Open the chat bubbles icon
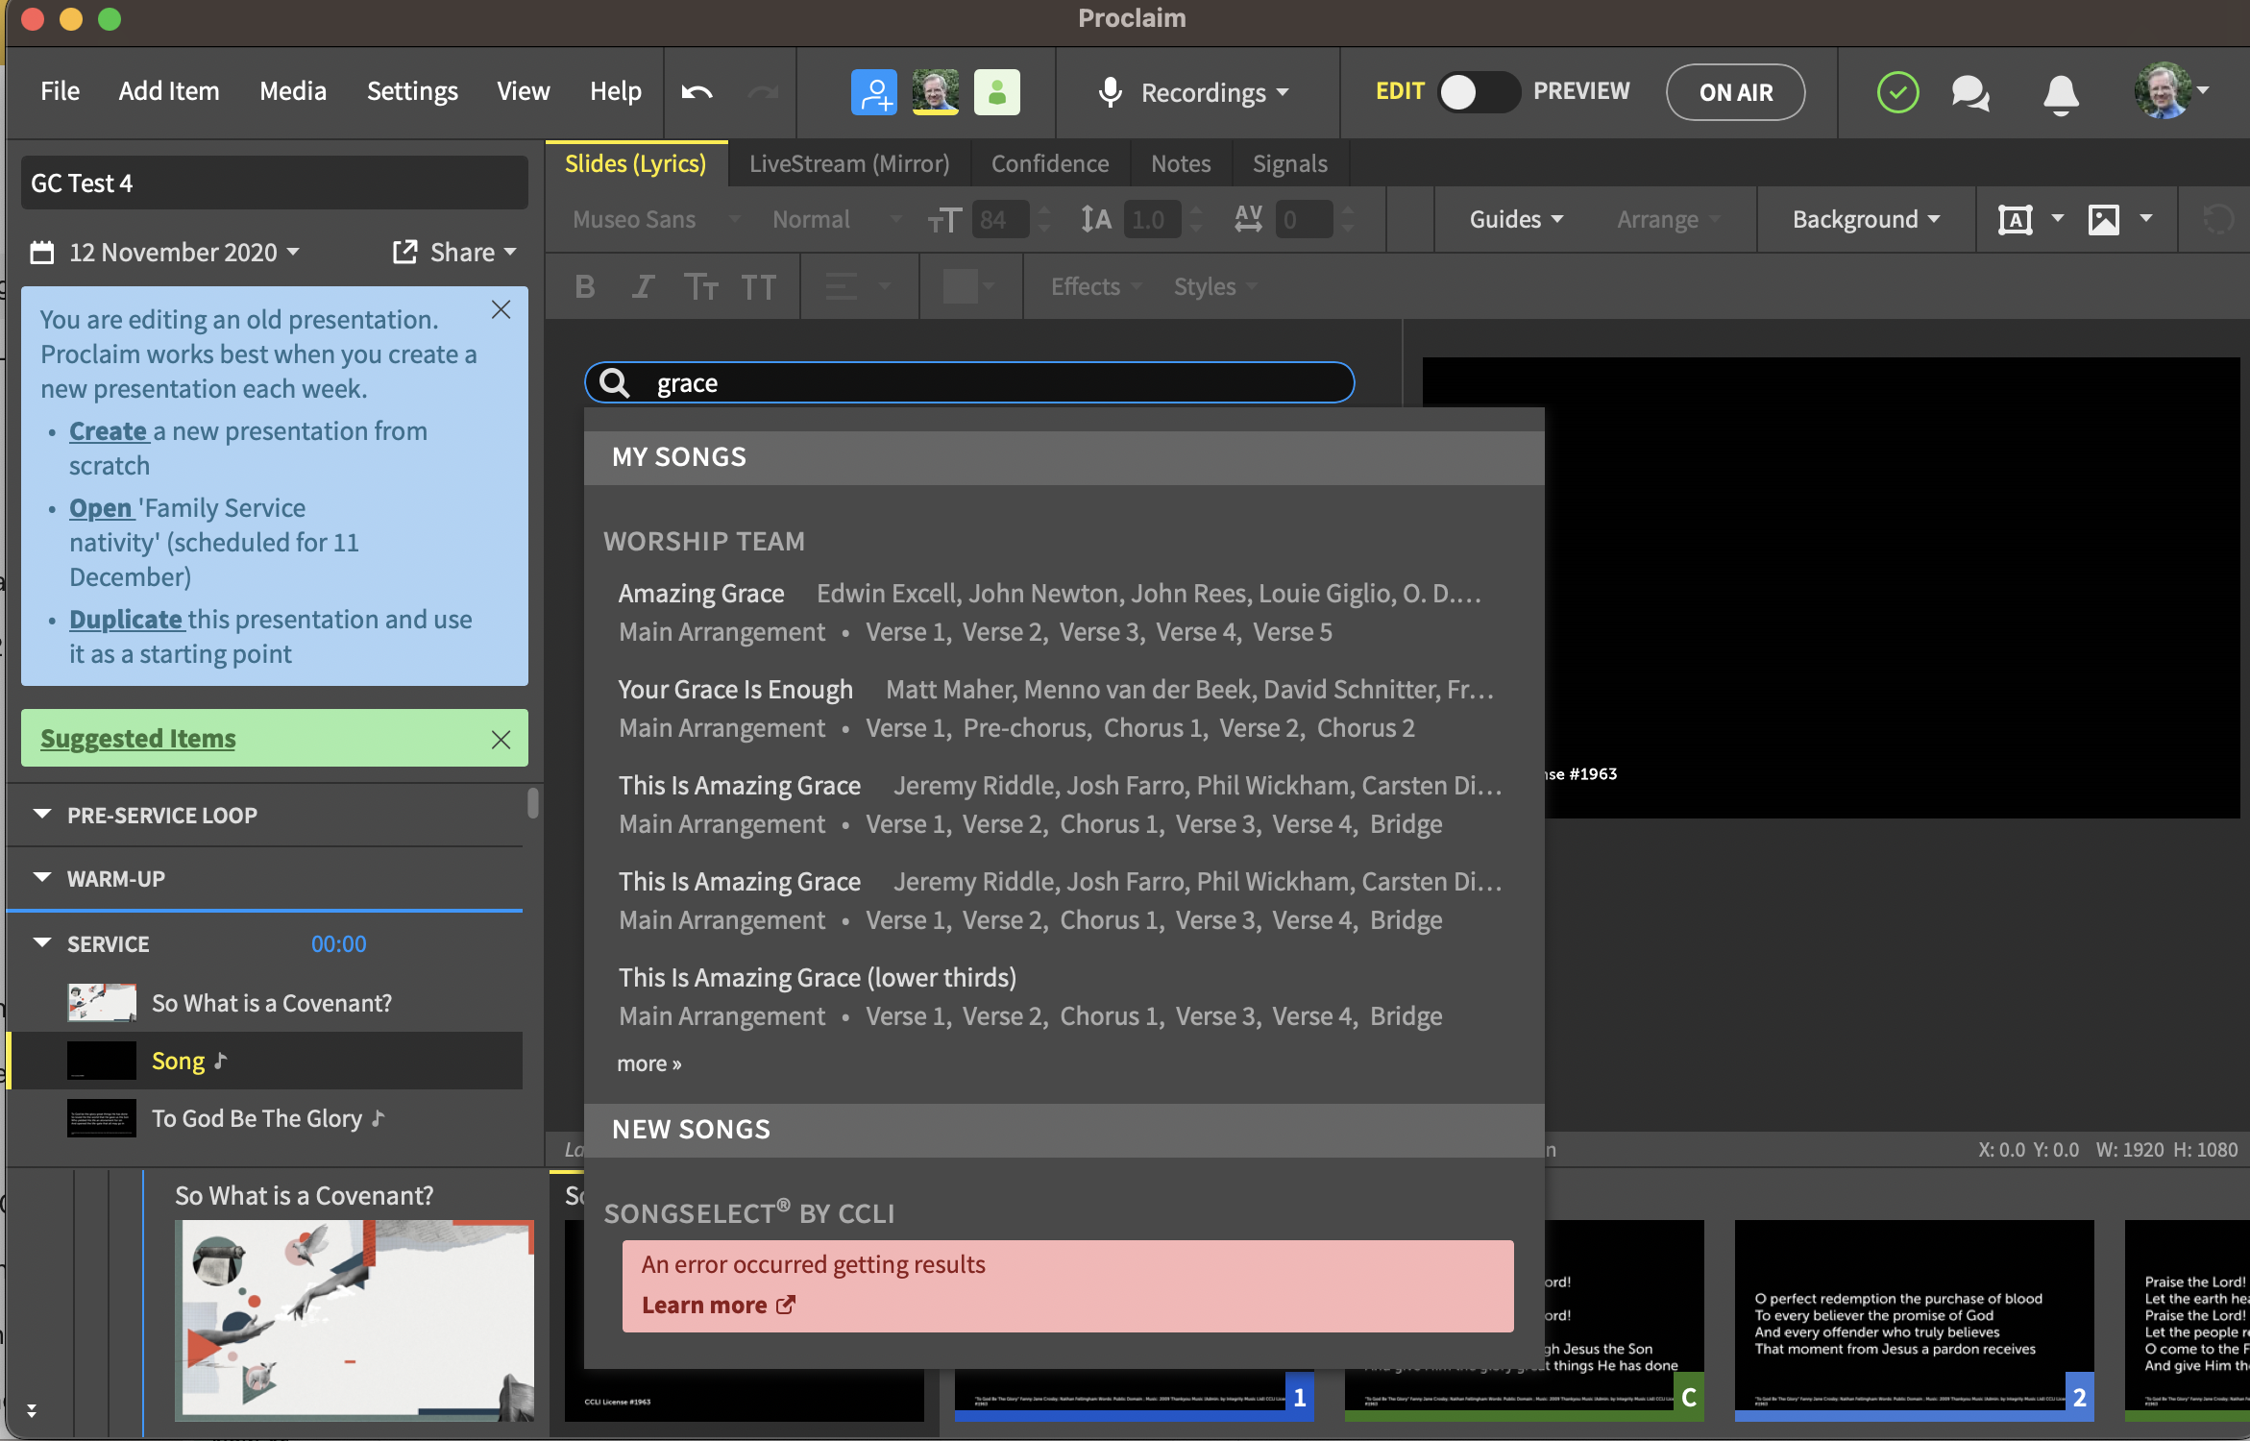Viewport: 2250px width, 1441px height. [1969, 93]
